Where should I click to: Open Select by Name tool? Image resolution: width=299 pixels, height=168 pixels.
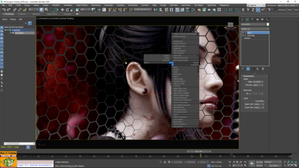tap(46, 10)
